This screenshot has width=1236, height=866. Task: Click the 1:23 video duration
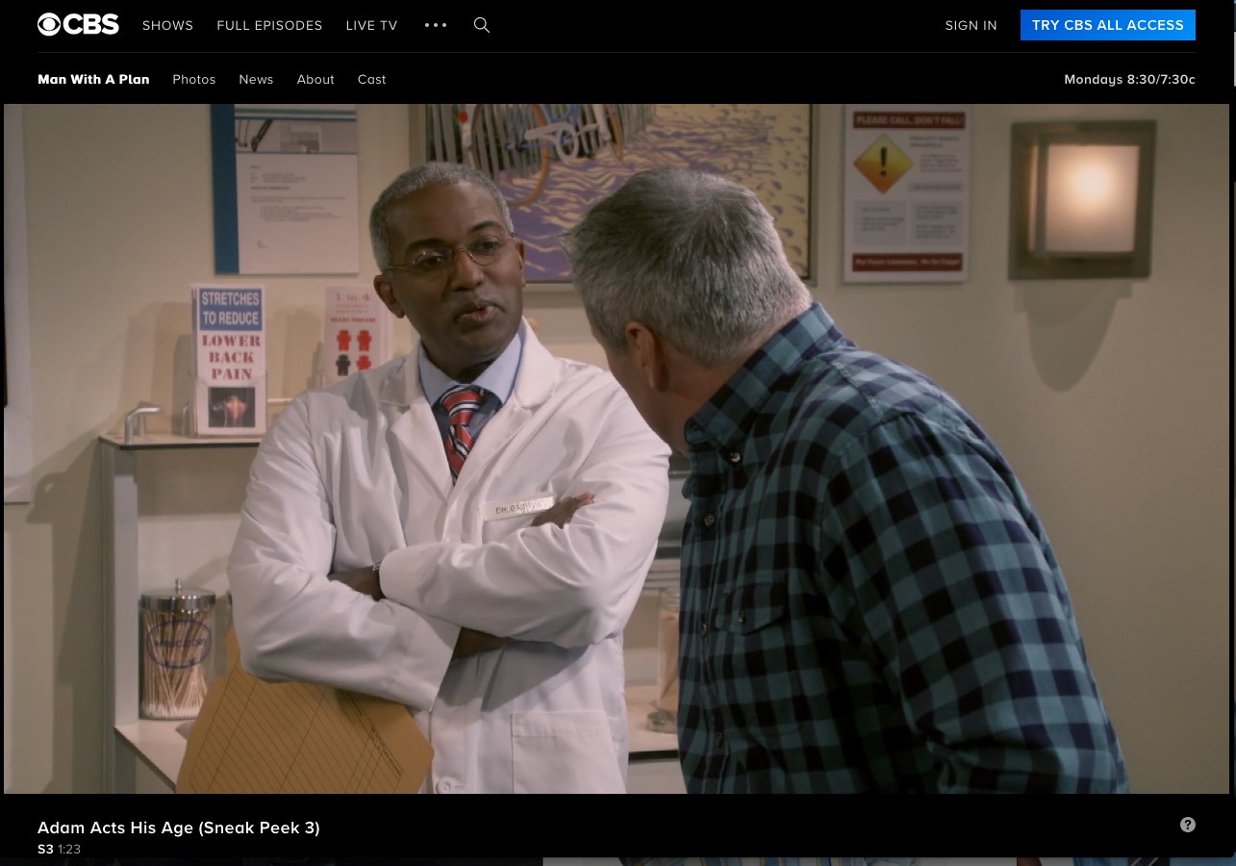pos(69,850)
